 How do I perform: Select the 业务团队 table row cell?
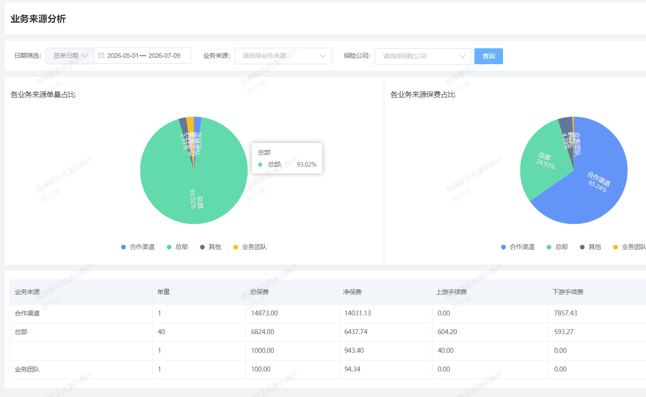(81, 369)
